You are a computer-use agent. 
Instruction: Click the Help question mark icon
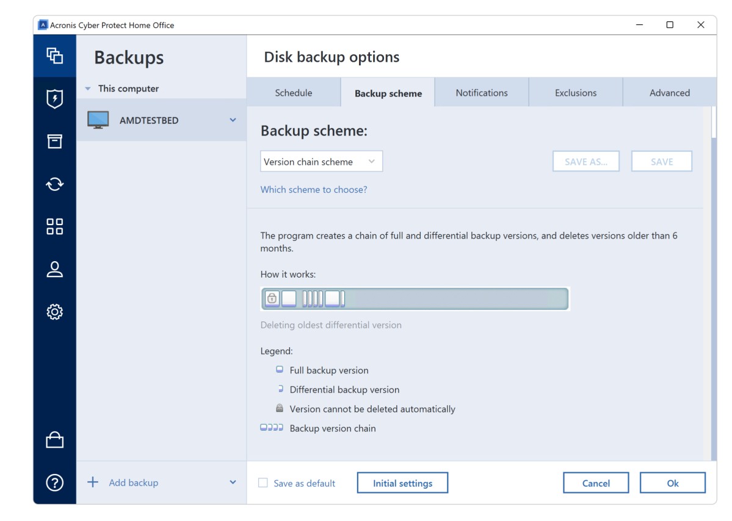point(55,483)
